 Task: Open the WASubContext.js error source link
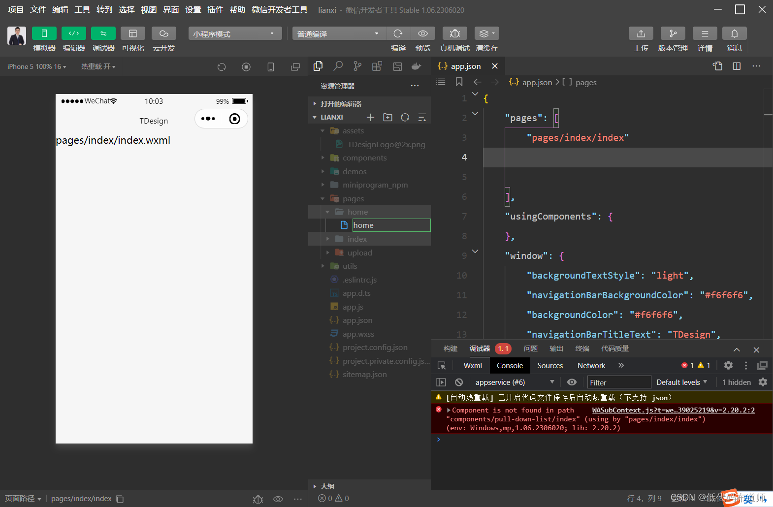click(673, 410)
